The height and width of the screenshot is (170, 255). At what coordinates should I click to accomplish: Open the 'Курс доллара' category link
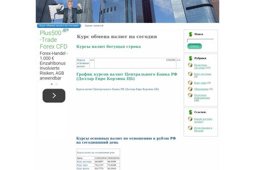(x=202, y=74)
